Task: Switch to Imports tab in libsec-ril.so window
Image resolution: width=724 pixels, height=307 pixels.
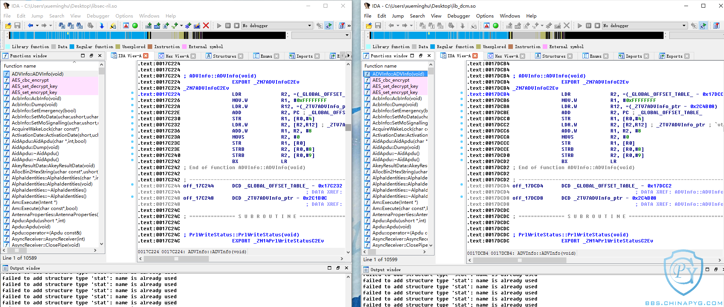Action: [304, 56]
